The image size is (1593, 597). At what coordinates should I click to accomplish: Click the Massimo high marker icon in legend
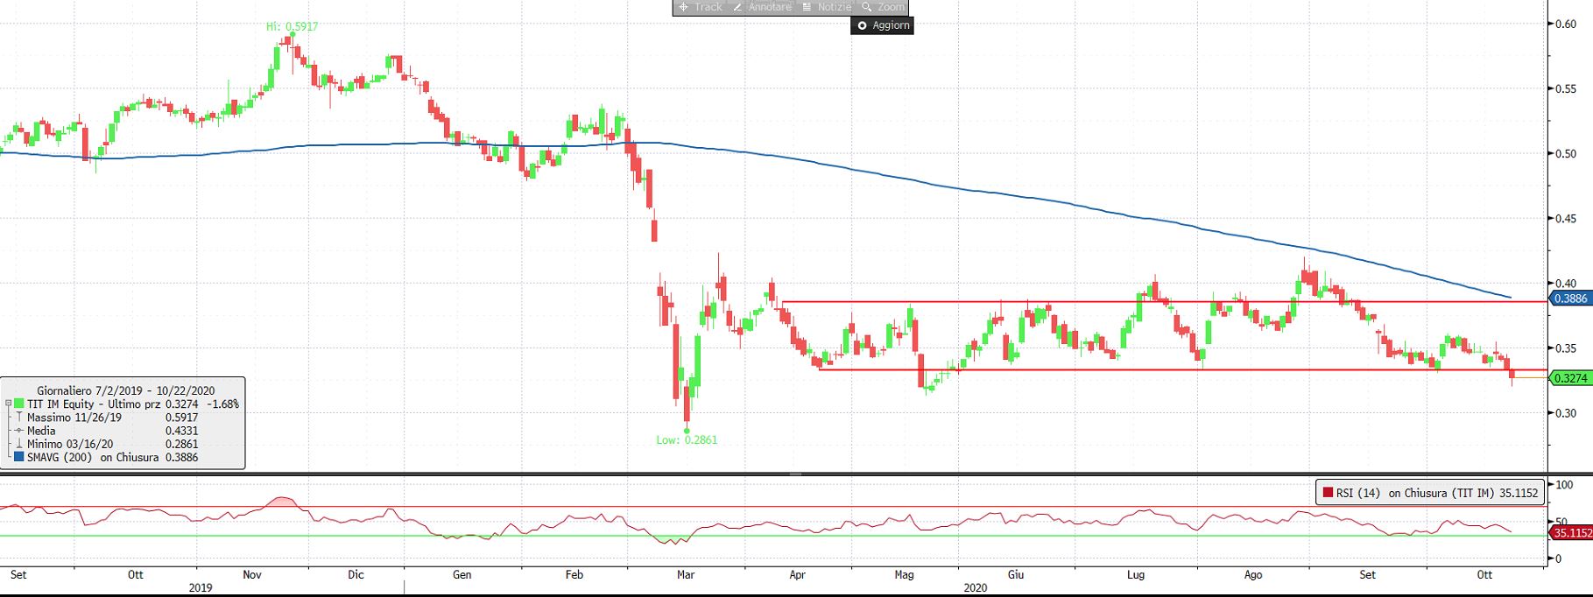pyautogui.click(x=19, y=418)
